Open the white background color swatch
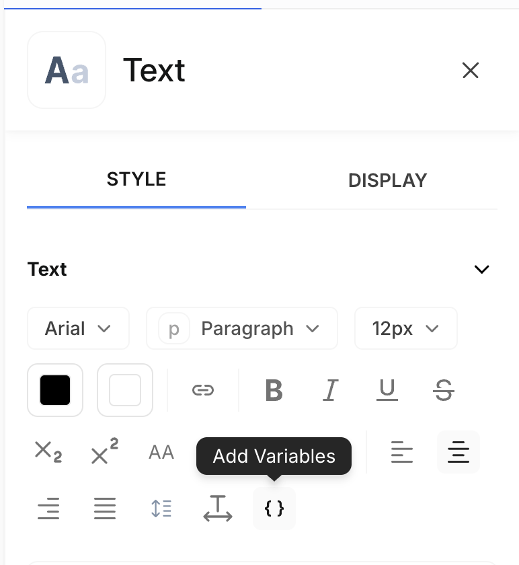Image resolution: width=519 pixels, height=565 pixels. pyautogui.click(x=125, y=390)
